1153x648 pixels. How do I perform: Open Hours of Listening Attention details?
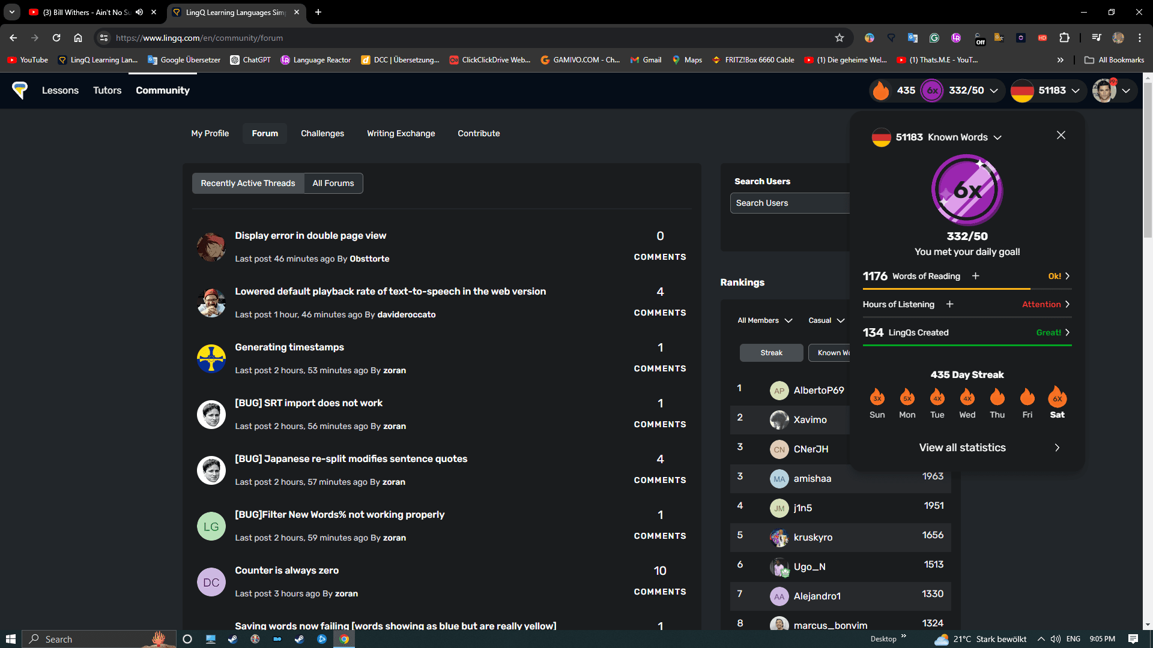[x=1046, y=304]
